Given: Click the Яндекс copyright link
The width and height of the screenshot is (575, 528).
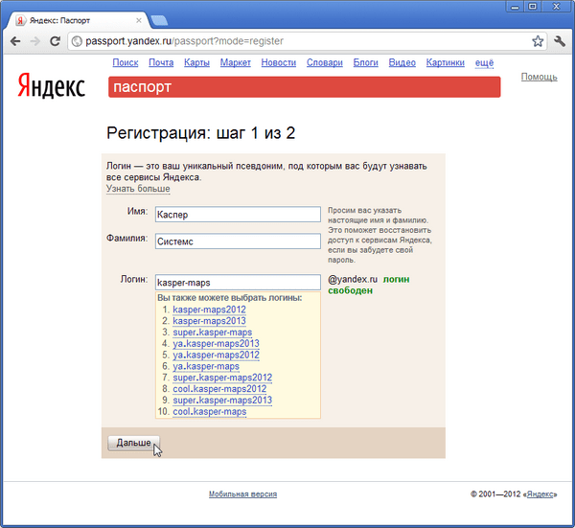Looking at the screenshot, I should tap(540, 494).
